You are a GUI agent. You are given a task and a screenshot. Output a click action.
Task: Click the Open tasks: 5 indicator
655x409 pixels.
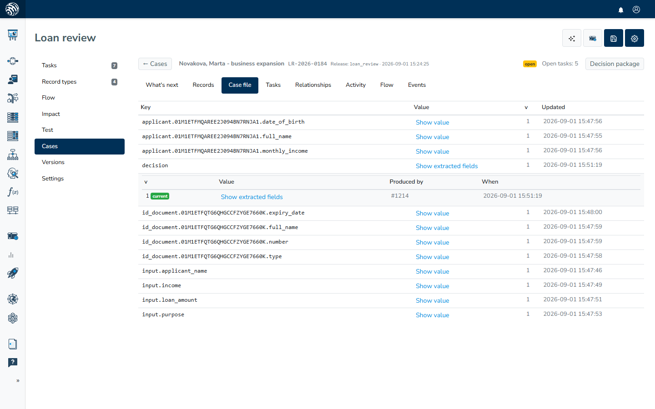point(560,64)
